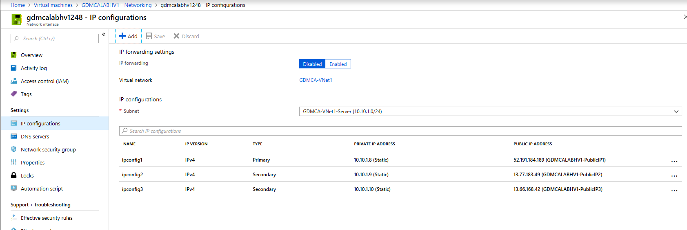Open Automation script menu item
Viewport: 687px width, 230px height.
pyautogui.click(x=42, y=188)
